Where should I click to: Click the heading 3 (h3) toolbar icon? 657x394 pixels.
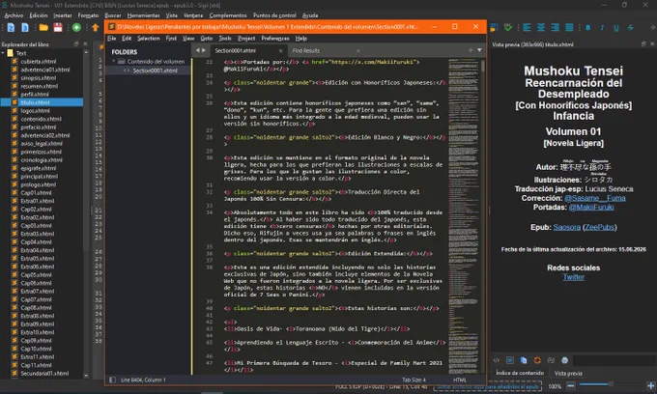point(25,28)
